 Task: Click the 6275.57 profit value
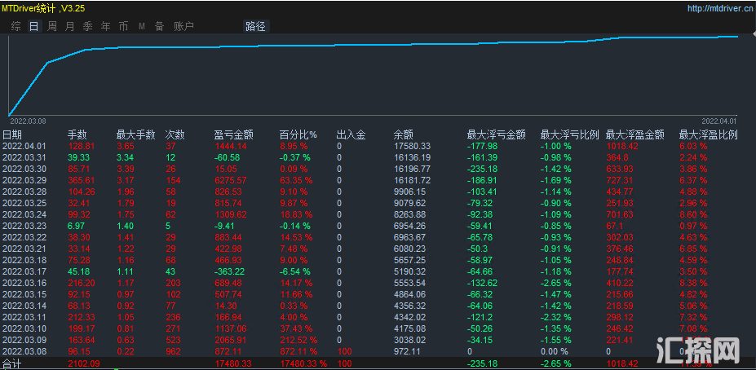click(x=231, y=180)
